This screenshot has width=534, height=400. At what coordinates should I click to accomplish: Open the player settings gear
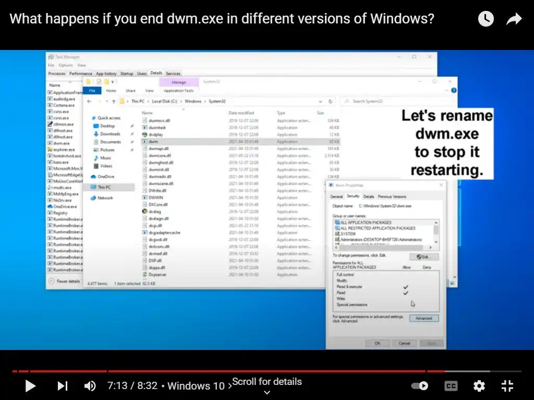click(x=479, y=386)
